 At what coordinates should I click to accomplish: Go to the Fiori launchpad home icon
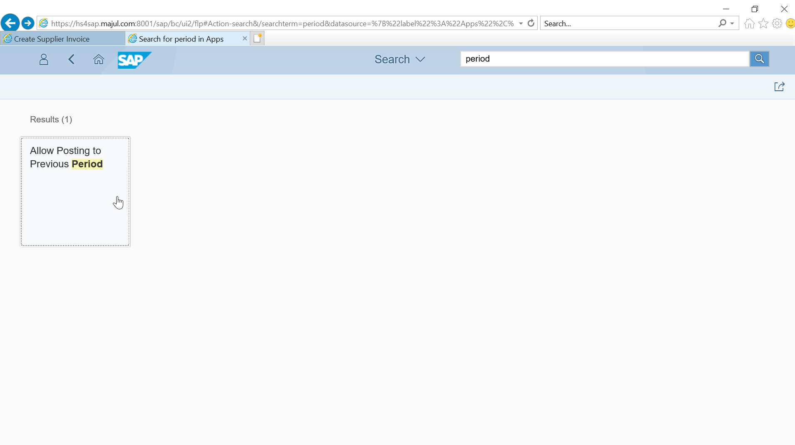click(x=99, y=60)
